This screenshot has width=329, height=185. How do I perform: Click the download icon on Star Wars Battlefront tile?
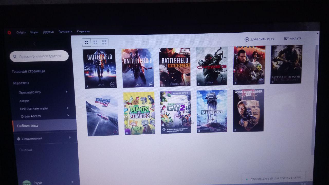tap(199, 131)
